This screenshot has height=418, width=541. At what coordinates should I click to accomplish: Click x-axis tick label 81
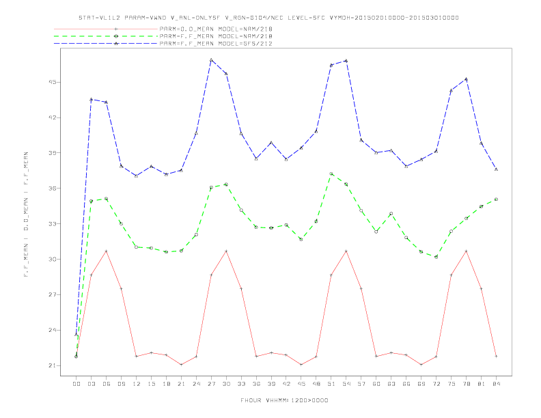click(x=482, y=384)
